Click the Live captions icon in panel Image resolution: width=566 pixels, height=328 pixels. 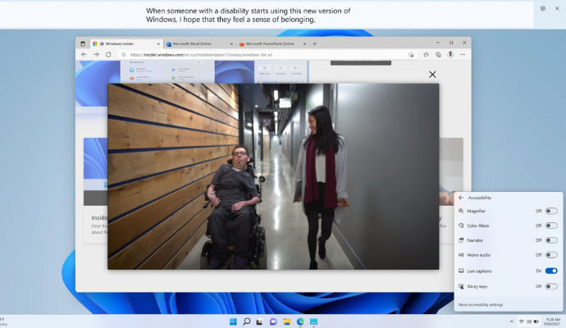click(x=461, y=271)
